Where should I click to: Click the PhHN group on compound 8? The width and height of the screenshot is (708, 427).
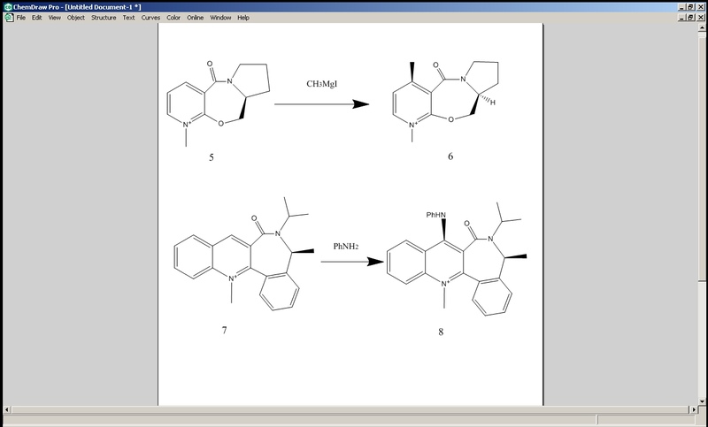click(435, 215)
